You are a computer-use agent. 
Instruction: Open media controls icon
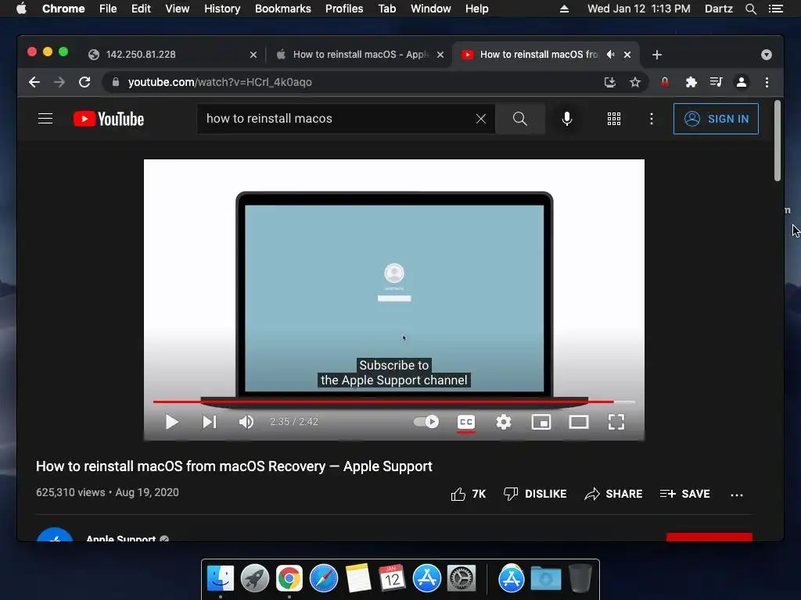tap(717, 82)
